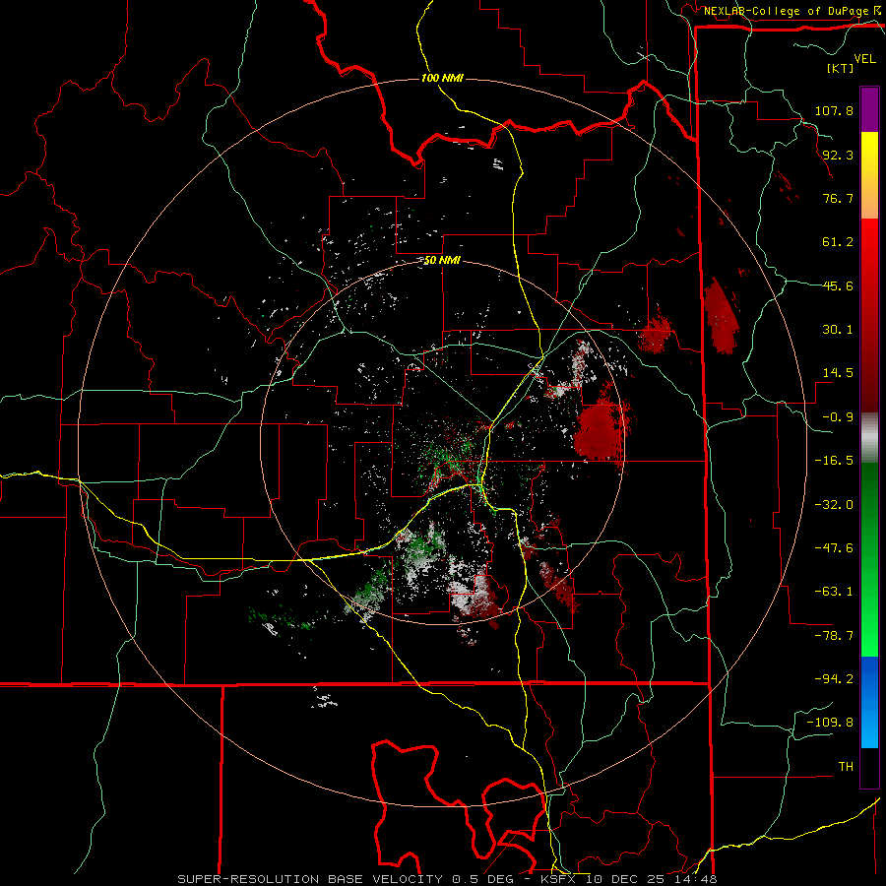Click the VEL legend title
This screenshot has height=886, width=886.
864,59
